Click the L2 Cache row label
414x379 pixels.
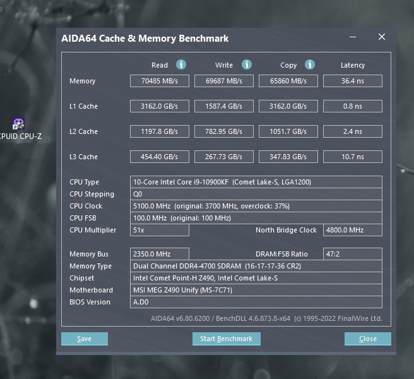[x=83, y=131]
